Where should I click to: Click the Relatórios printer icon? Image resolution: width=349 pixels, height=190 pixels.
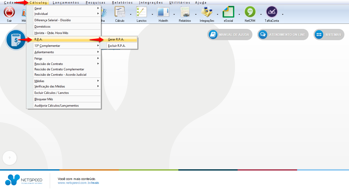(185, 12)
